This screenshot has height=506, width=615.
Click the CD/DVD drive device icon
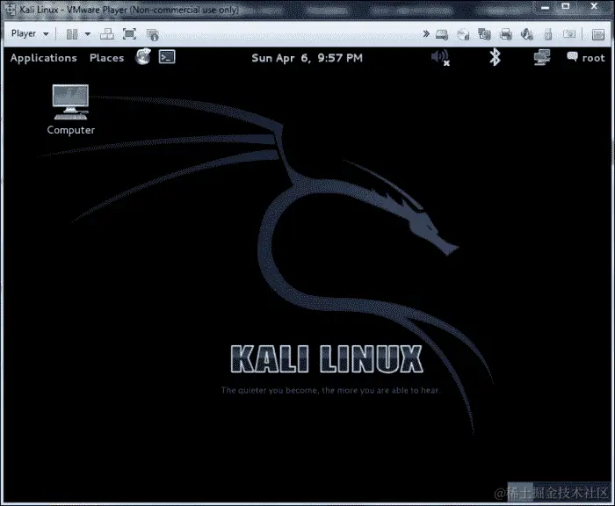[463, 34]
